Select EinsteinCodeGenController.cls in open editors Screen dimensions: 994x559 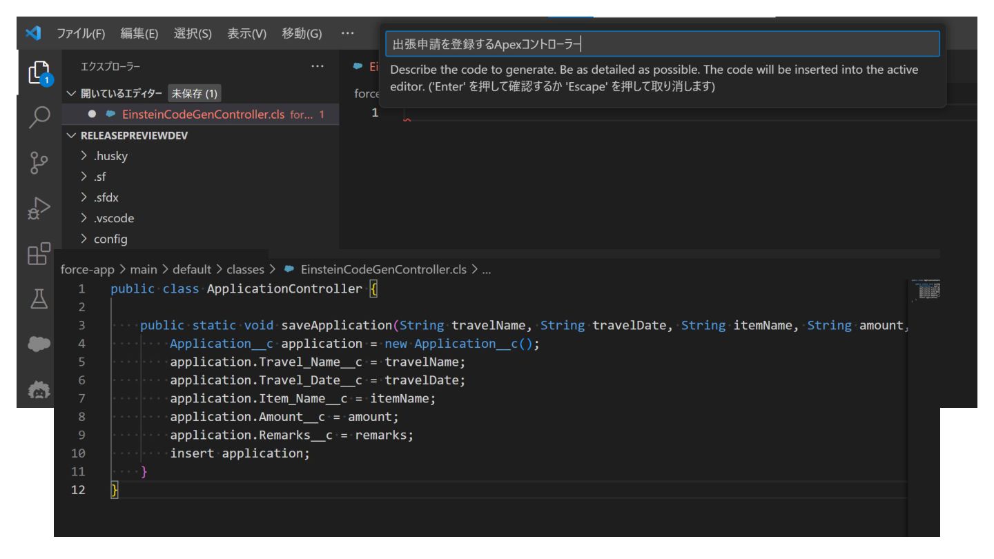point(203,115)
